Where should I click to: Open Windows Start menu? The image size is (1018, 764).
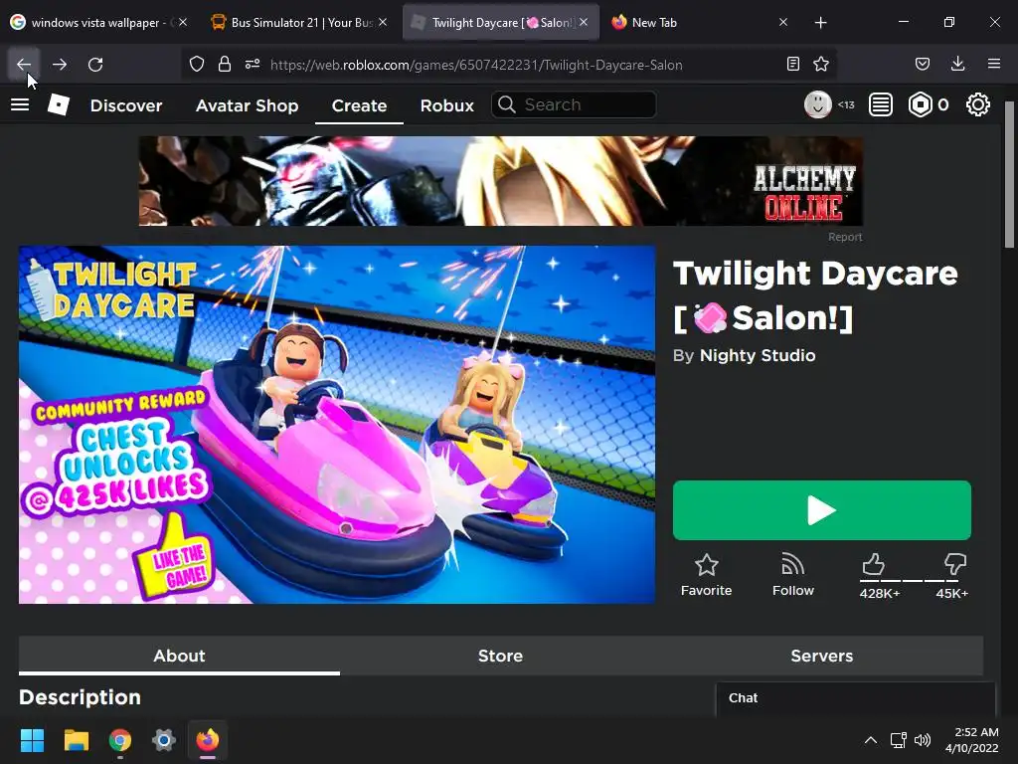pyautogui.click(x=32, y=740)
